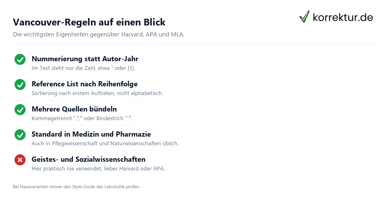Click the subtitle about Harvard, APA und MLA
This screenshot has width=387, height=203.
(x=99, y=34)
